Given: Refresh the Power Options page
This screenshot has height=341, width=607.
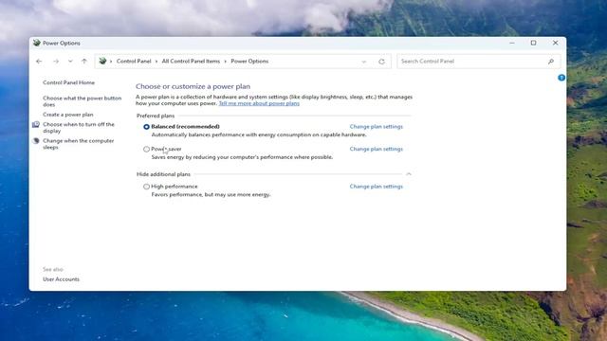Looking at the screenshot, I should pos(381,62).
